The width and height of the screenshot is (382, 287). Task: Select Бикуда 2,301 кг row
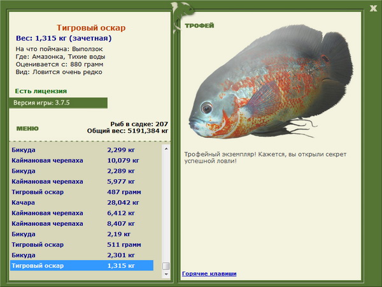click(x=82, y=254)
